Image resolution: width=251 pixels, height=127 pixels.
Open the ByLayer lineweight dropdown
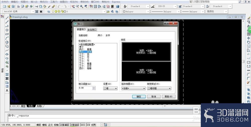click(x=193, y=11)
